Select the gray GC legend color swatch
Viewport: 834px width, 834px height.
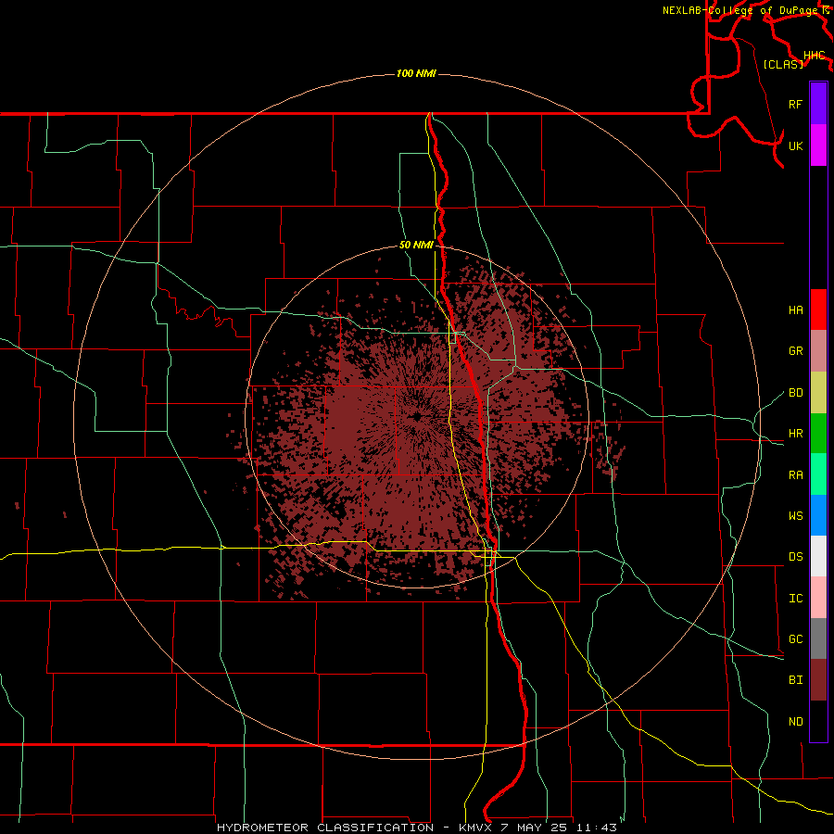point(818,638)
